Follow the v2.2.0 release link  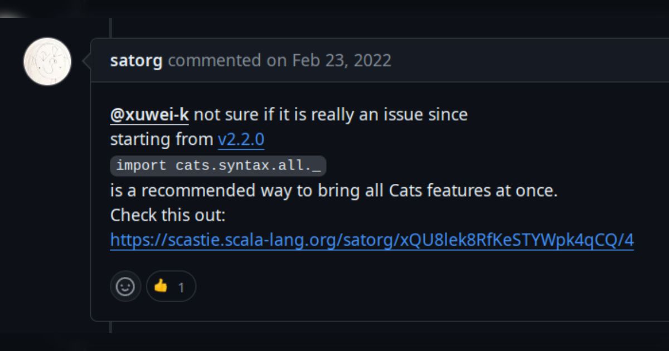241,139
